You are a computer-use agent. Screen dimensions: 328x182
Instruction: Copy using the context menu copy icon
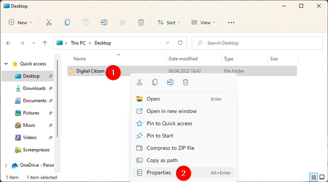155,82
